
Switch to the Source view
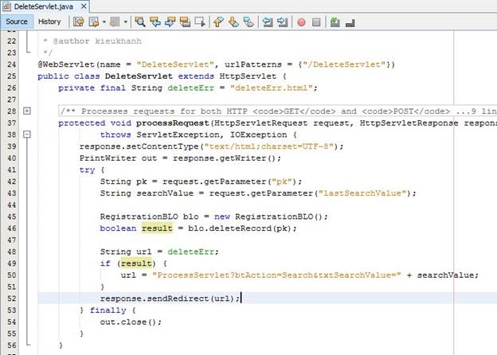click(x=17, y=21)
